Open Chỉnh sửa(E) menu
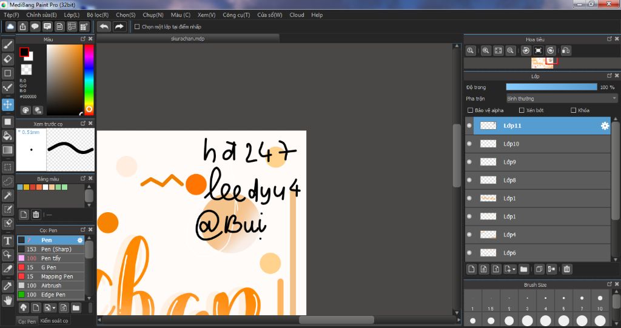Viewport: 621px width, 328px height. tap(42, 15)
